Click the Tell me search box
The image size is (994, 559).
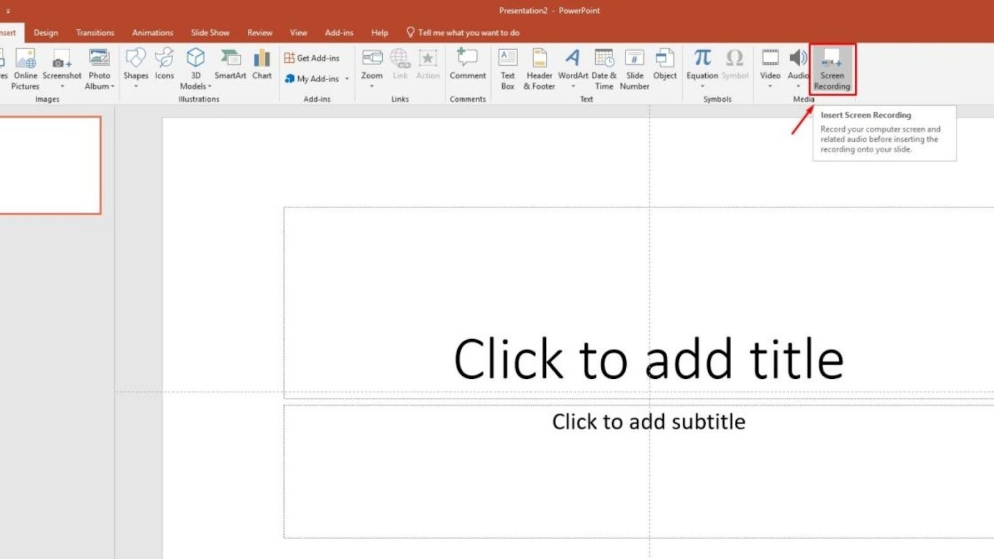(463, 33)
